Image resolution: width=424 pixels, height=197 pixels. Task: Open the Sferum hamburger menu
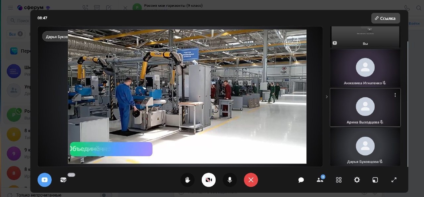click(10, 8)
